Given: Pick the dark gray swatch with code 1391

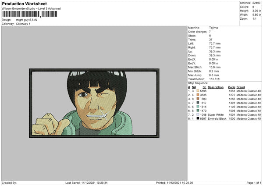Looking at the screenshot, I should (198, 103).
